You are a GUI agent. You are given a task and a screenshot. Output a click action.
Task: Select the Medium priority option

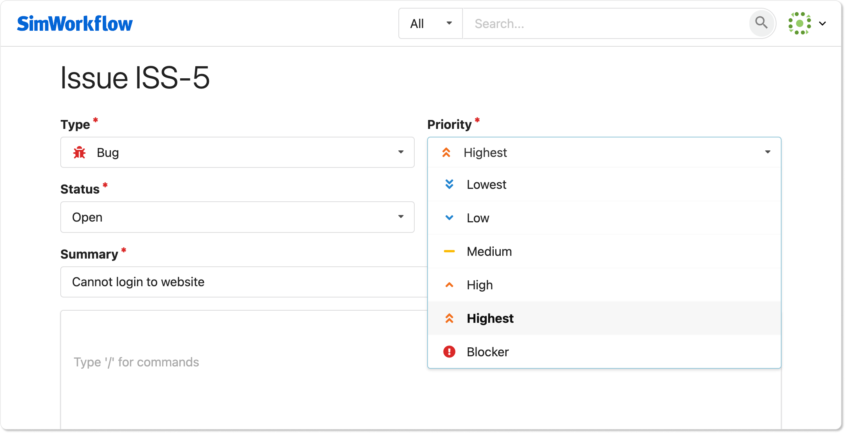(489, 251)
